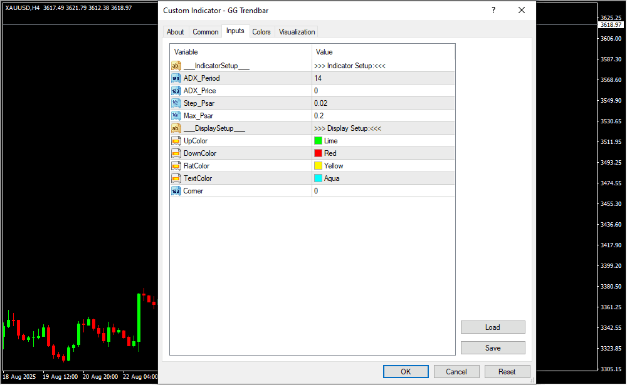Click the question mark help button
This screenshot has height=385, width=627.
click(493, 11)
